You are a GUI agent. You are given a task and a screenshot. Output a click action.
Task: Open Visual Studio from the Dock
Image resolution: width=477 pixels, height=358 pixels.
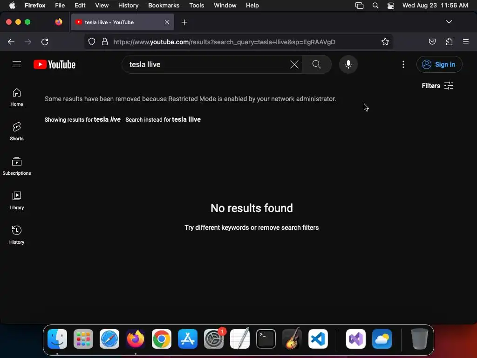click(x=356, y=339)
